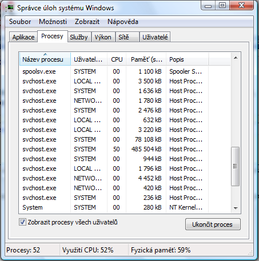Sort by Název procesu column header
The width and height of the screenshot is (259, 261).
pyautogui.click(x=45, y=59)
